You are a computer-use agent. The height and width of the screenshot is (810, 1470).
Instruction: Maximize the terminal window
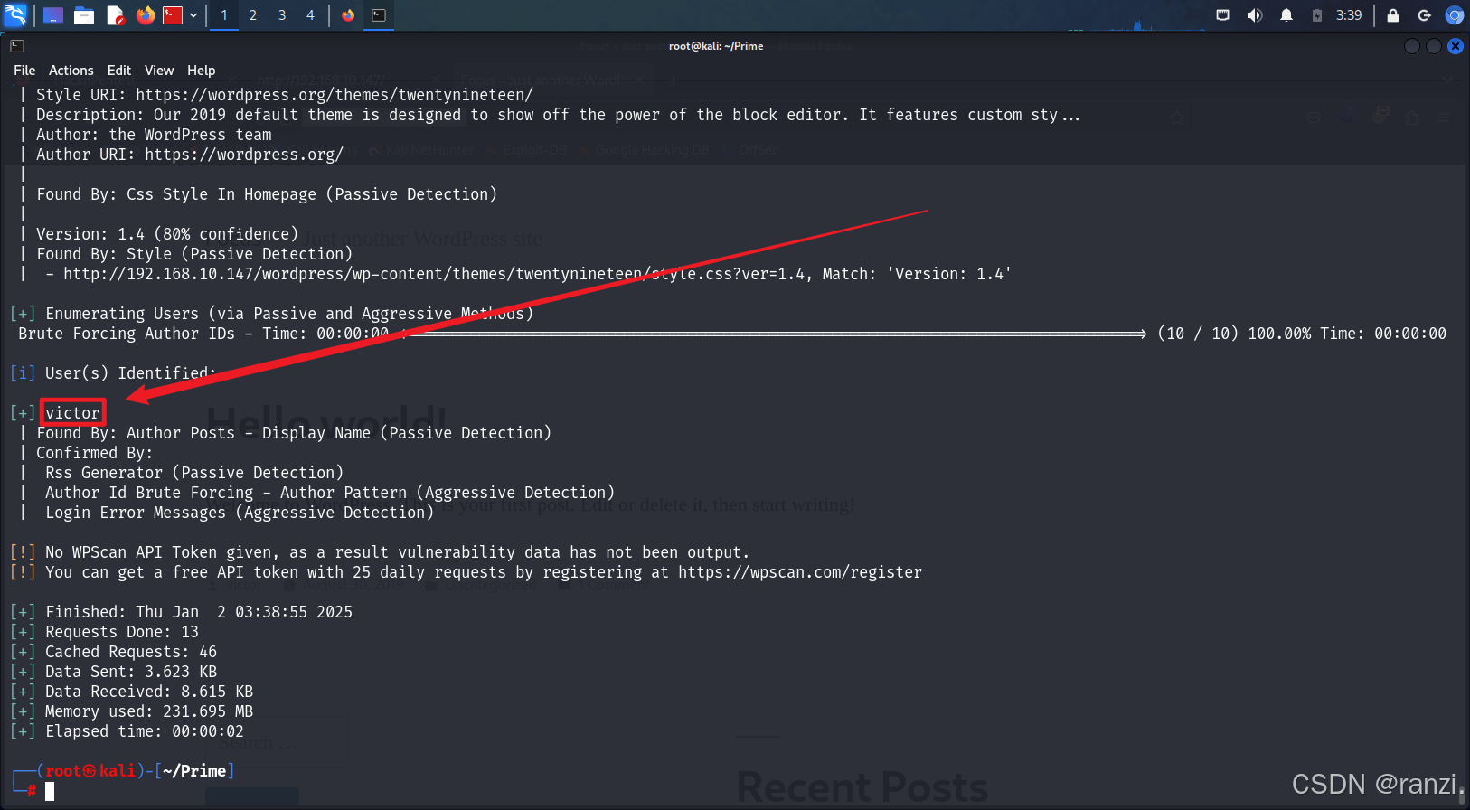[1434, 46]
